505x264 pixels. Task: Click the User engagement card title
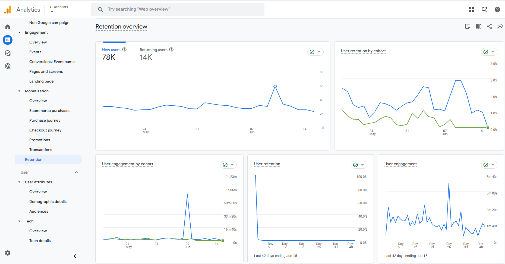pyautogui.click(x=400, y=164)
